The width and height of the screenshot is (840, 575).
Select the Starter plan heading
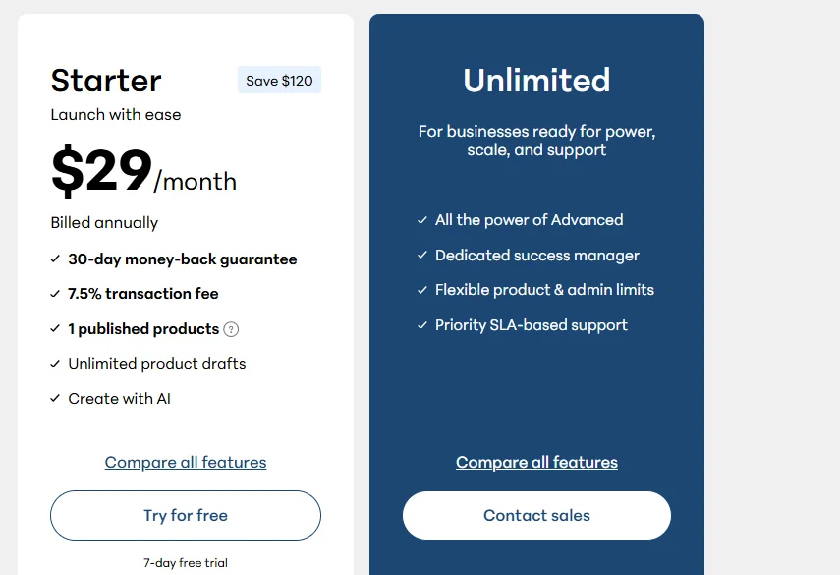106,81
